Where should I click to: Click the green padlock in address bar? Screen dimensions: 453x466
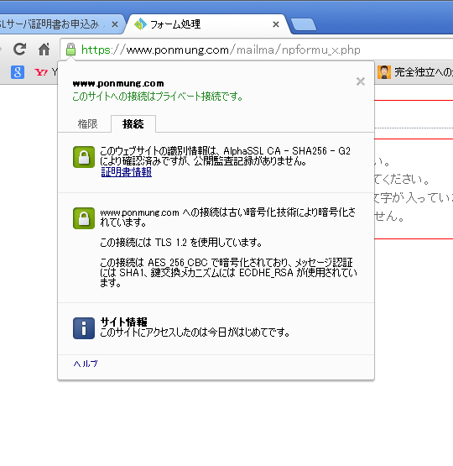[70, 50]
